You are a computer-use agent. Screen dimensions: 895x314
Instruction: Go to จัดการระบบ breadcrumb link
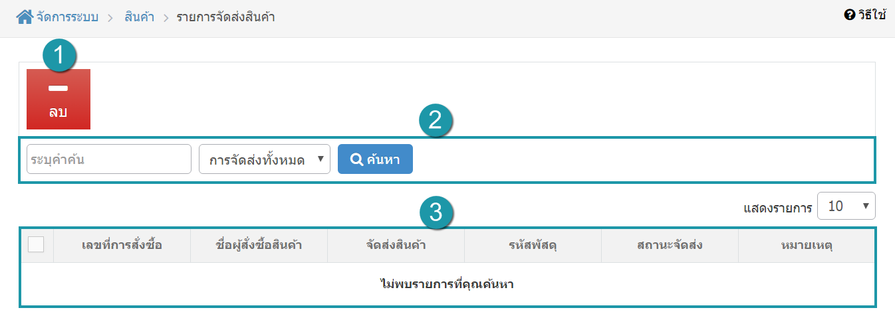coord(67,17)
